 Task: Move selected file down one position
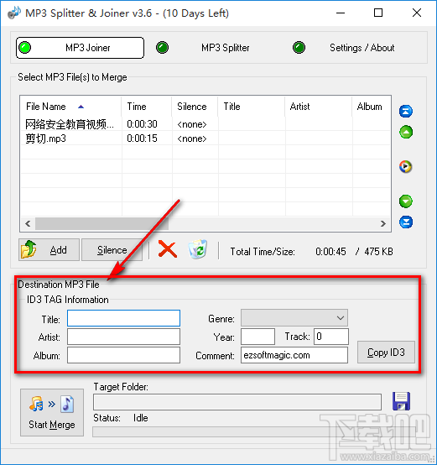pos(406,201)
